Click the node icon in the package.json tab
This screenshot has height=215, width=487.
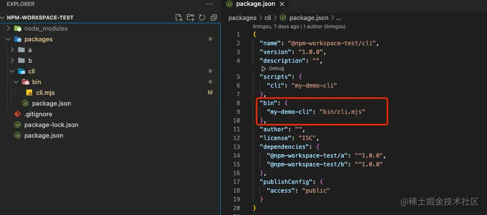[229, 4]
